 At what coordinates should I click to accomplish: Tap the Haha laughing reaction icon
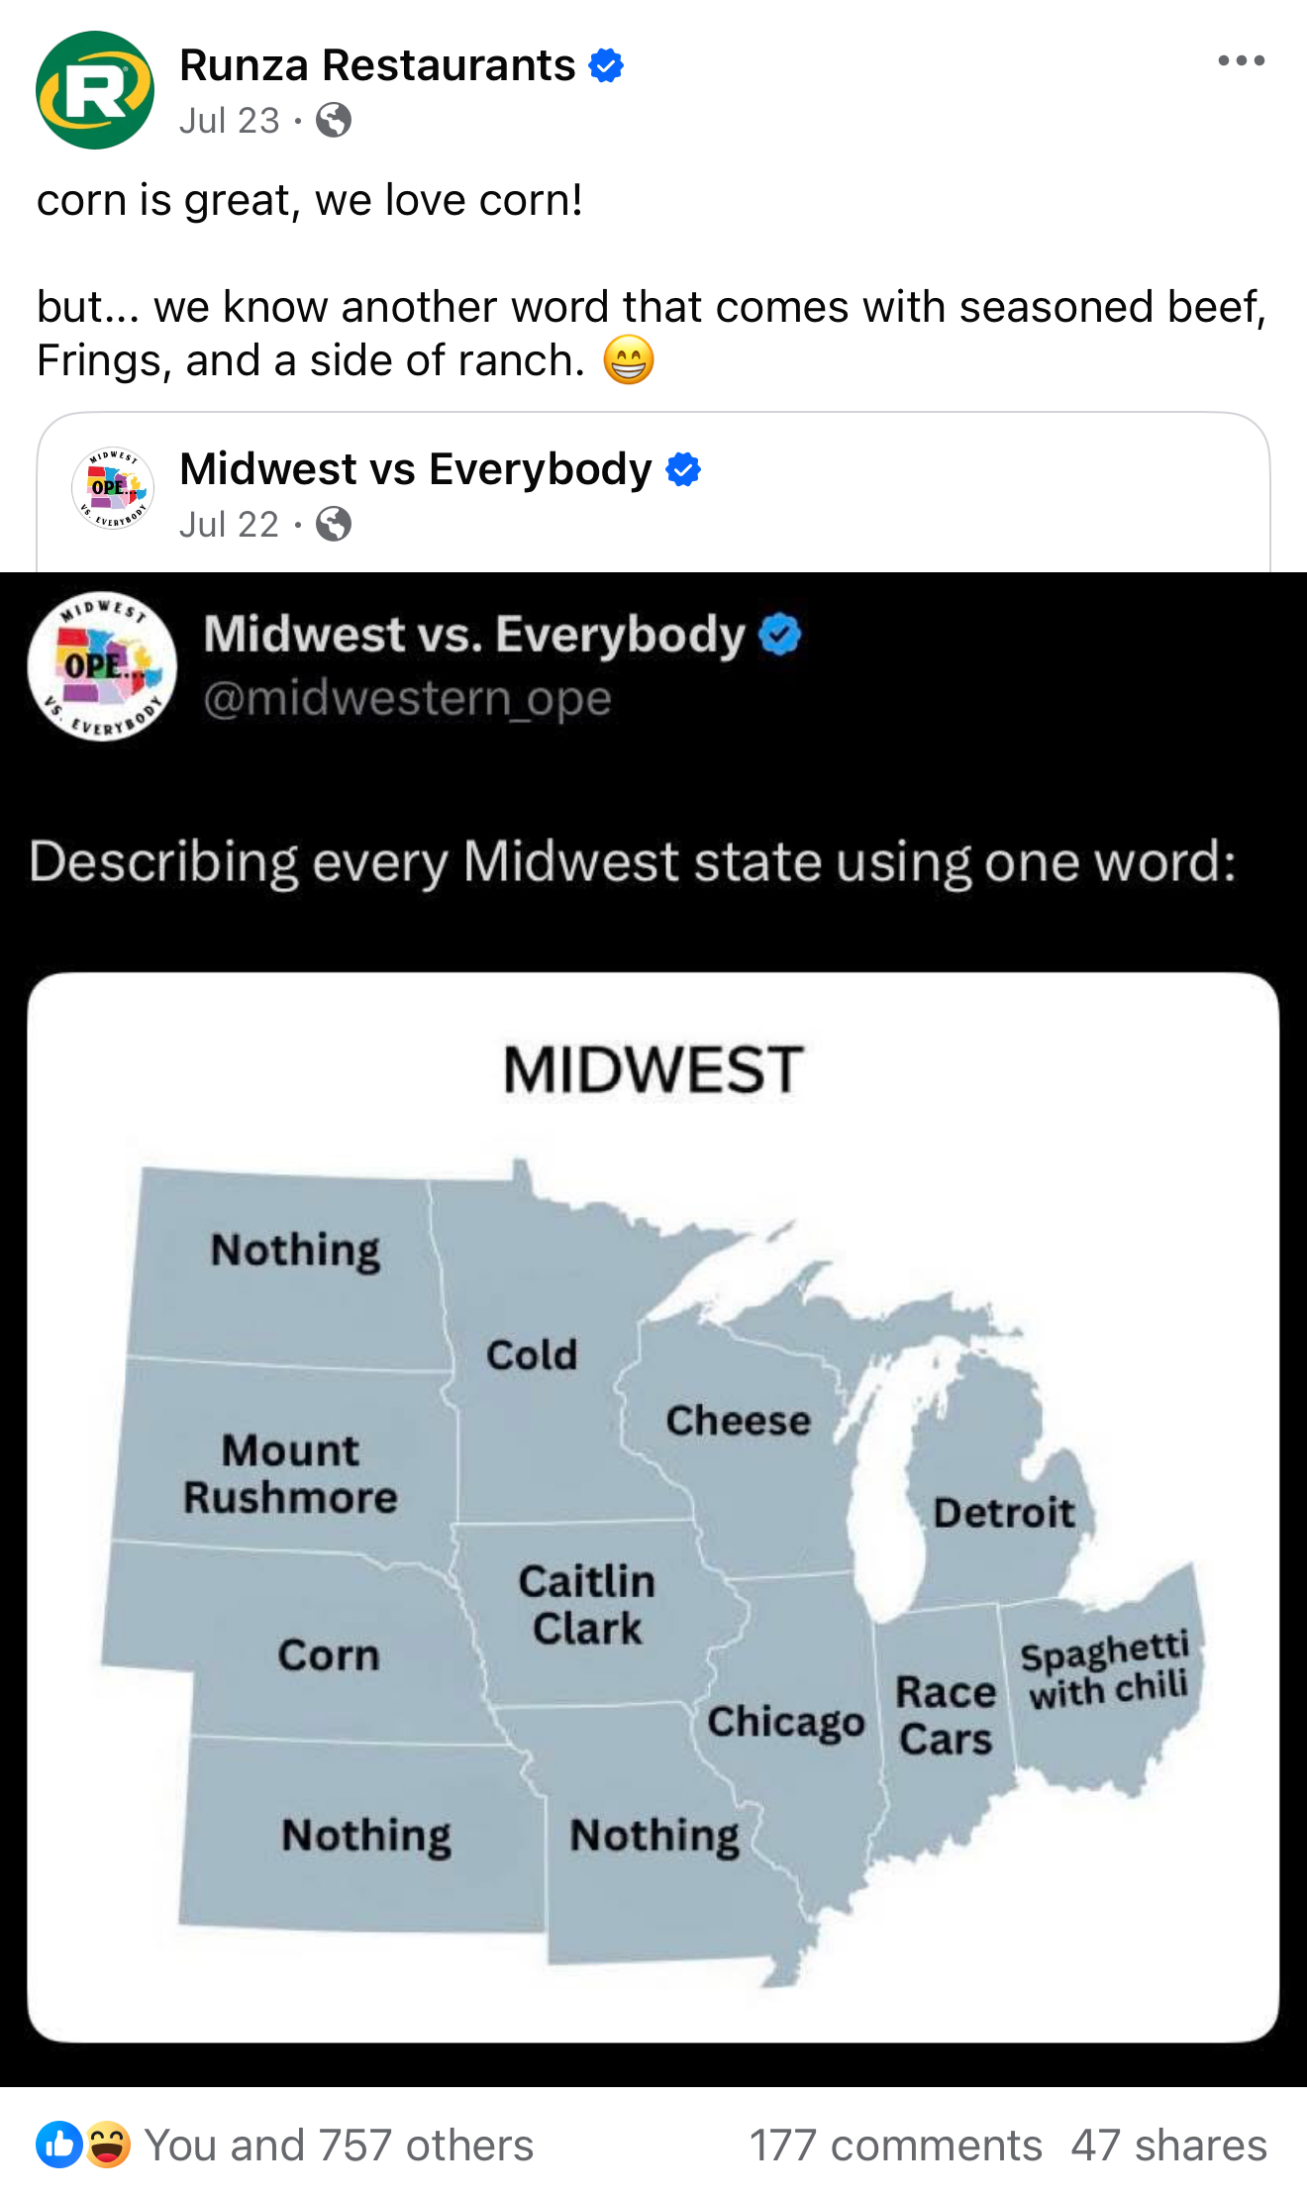(107, 2145)
